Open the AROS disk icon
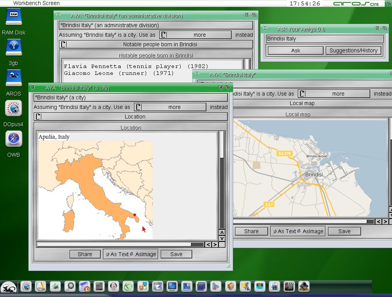 [x=13, y=78]
